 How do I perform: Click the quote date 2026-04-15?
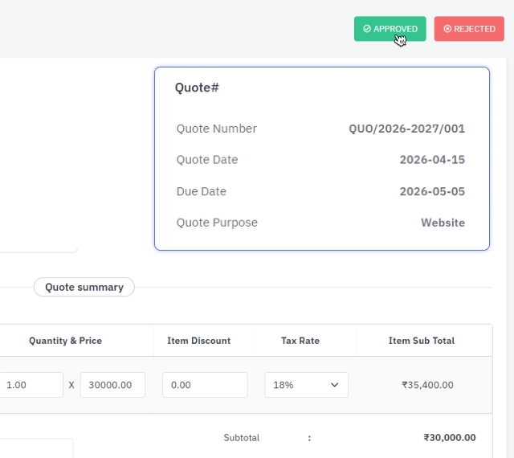(x=432, y=160)
